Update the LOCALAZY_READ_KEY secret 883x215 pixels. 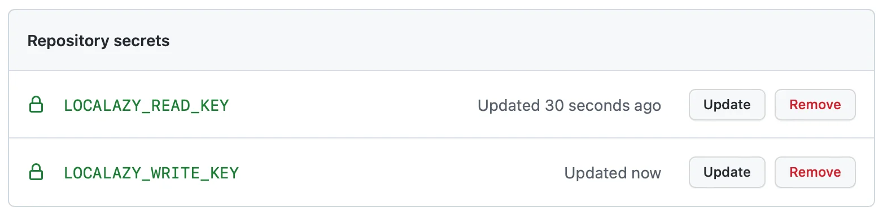727,105
